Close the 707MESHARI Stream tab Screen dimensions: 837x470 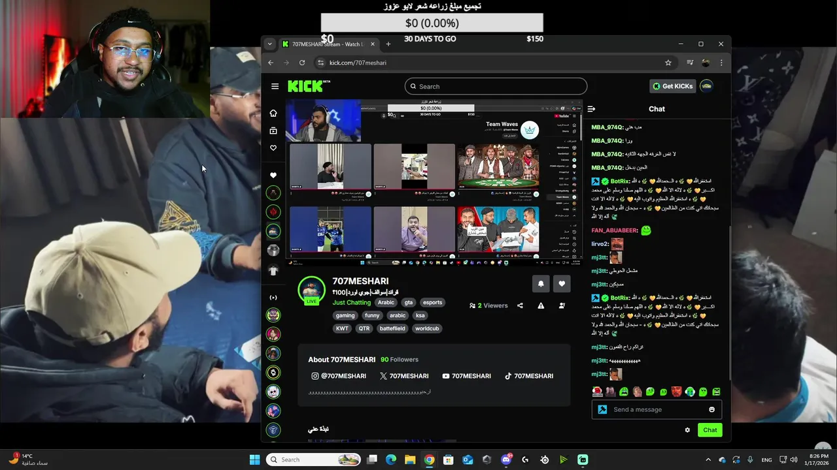[x=373, y=44]
